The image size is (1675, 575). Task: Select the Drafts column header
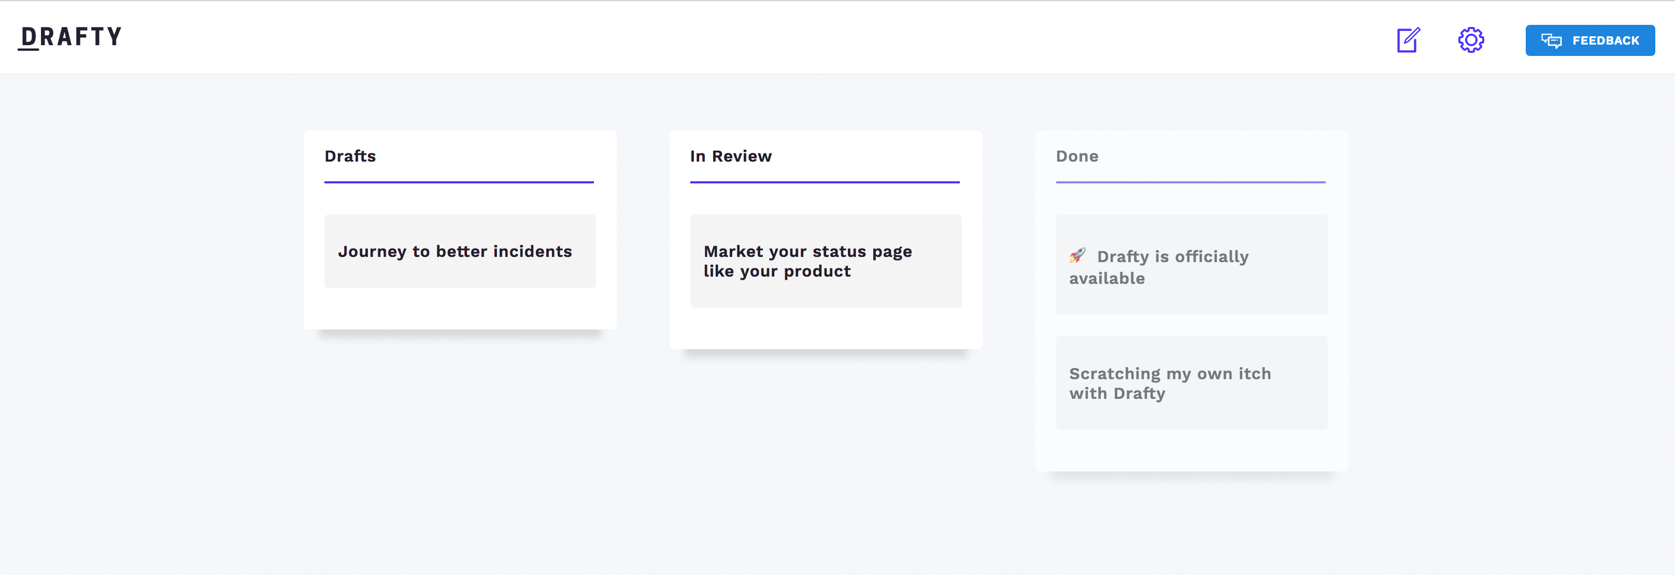pyautogui.click(x=350, y=156)
